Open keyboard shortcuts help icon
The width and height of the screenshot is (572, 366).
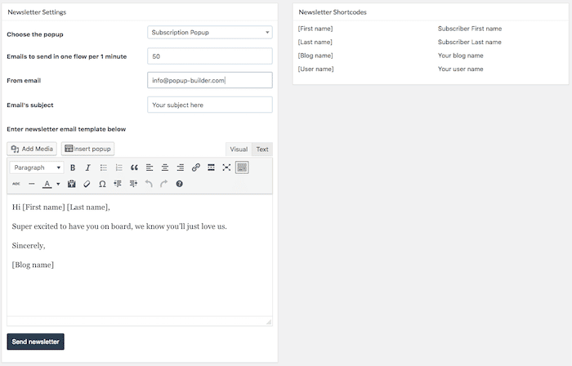point(179,184)
